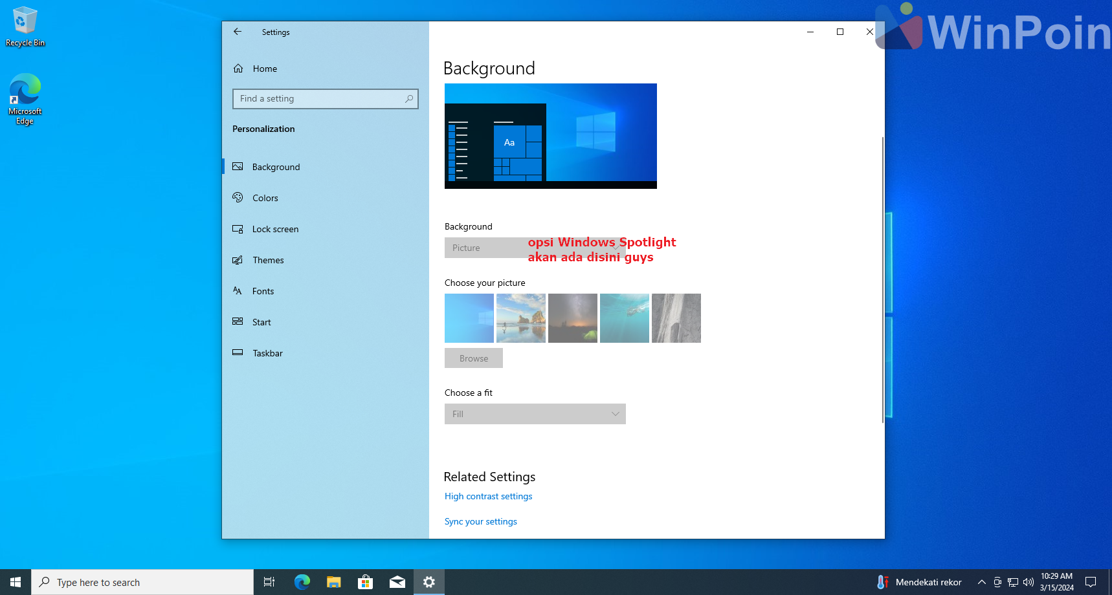This screenshot has width=1112, height=595.
Task: Open the Choose a fit dropdown
Action: coord(535,414)
